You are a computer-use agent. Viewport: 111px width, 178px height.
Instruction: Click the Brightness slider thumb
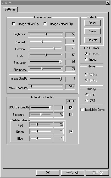point(46,34)
